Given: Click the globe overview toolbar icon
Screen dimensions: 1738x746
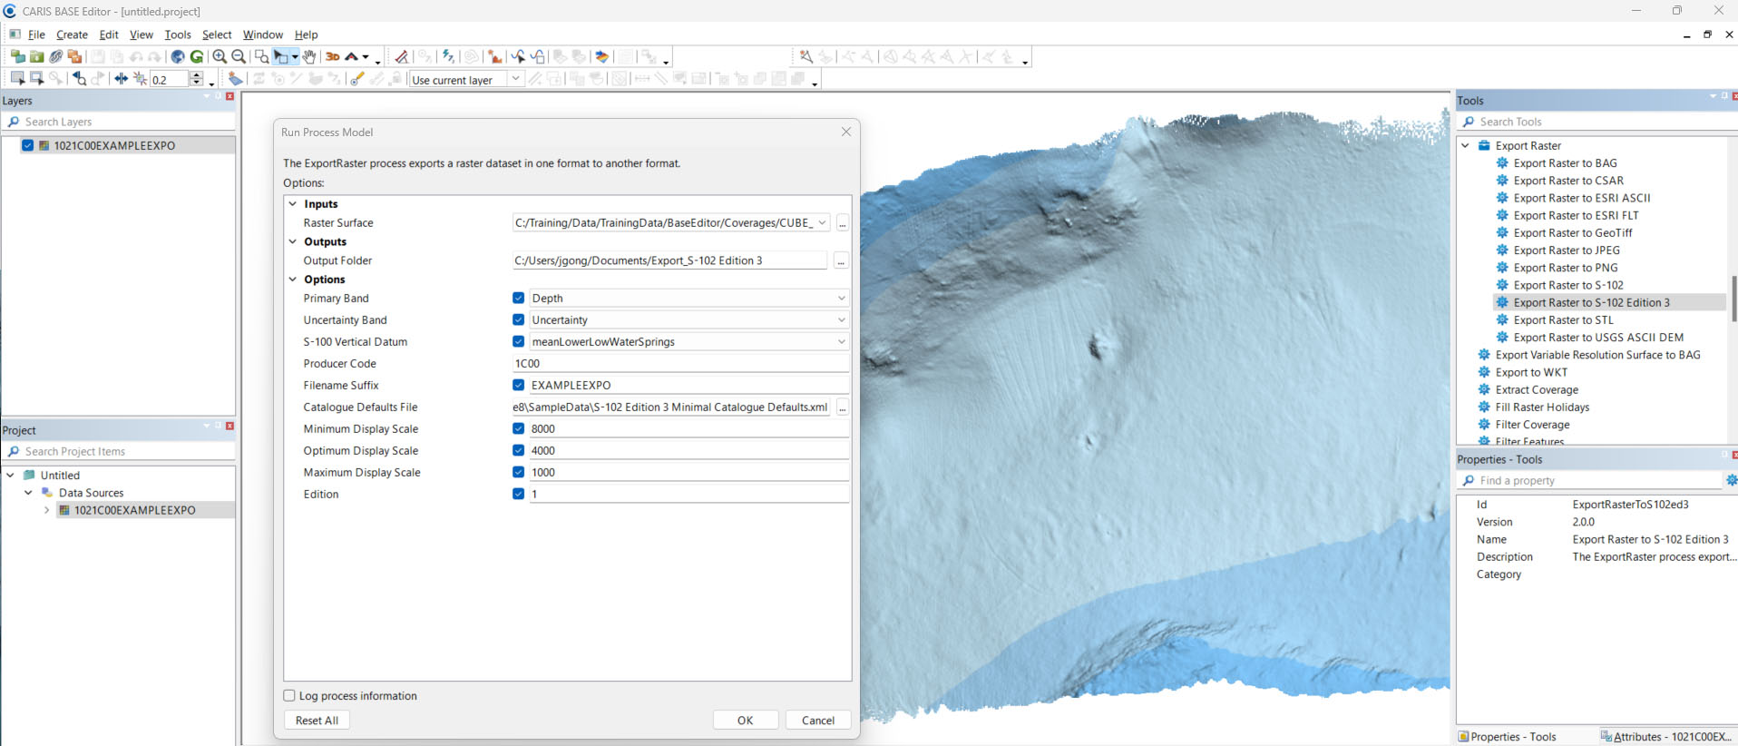Looking at the screenshot, I should coord(178,56).
